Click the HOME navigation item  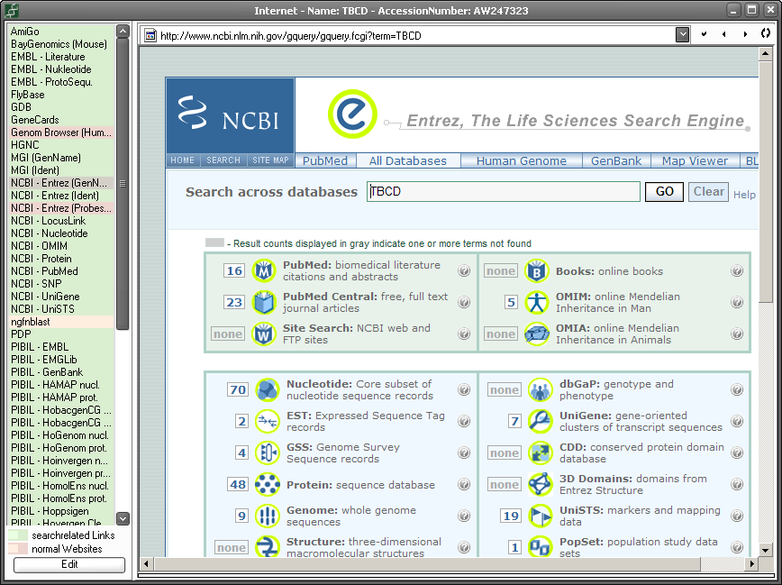click(x=183, y=160)
